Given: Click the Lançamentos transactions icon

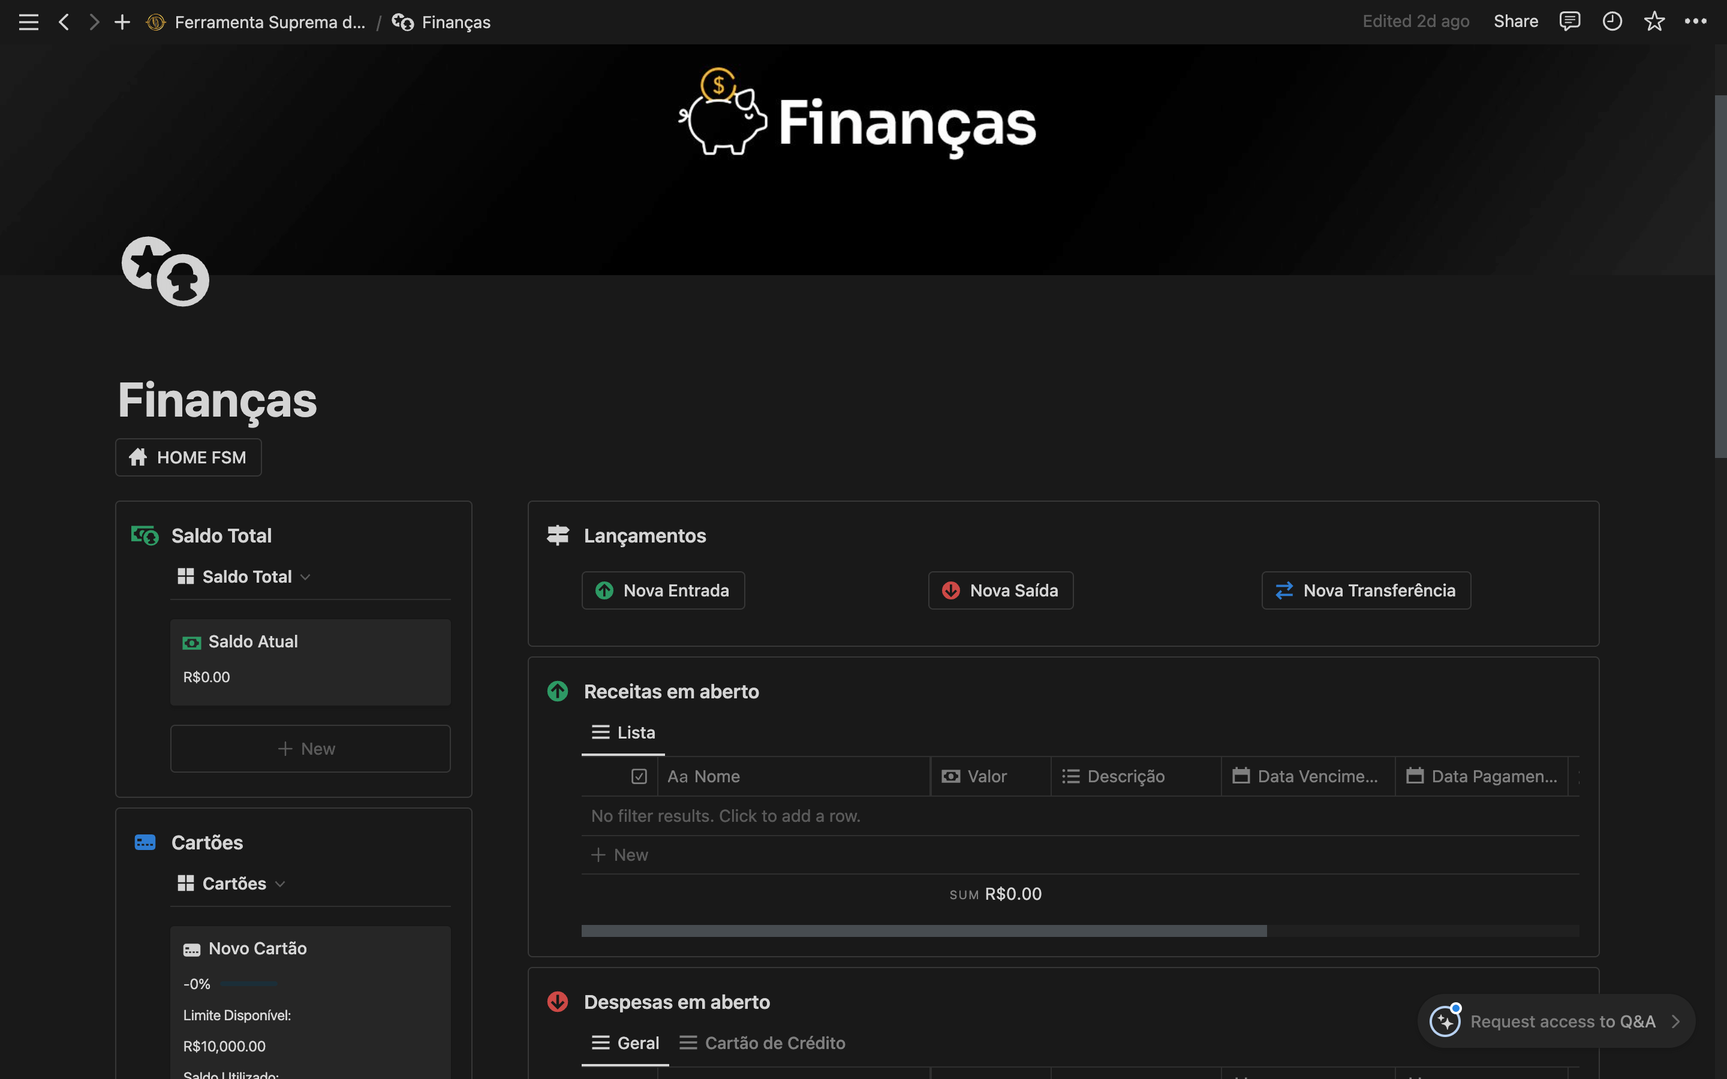Looking at the screenshot, I should point(558,535).
